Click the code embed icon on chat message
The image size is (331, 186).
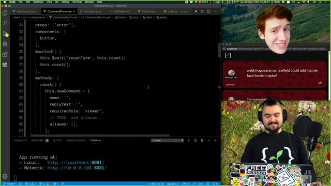tap(320, 83)
